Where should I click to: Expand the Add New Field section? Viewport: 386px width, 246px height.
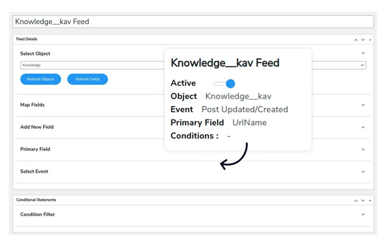click(363, 127)
